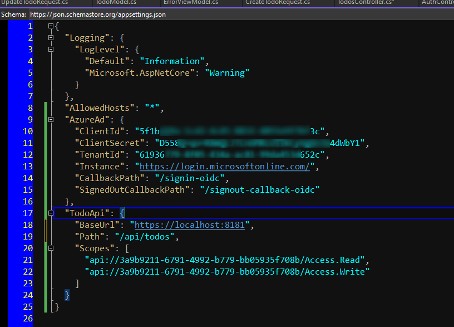Collapse the Scopes array
The width and height of the screenshot is (454, 327).
[x=51, y=248]
